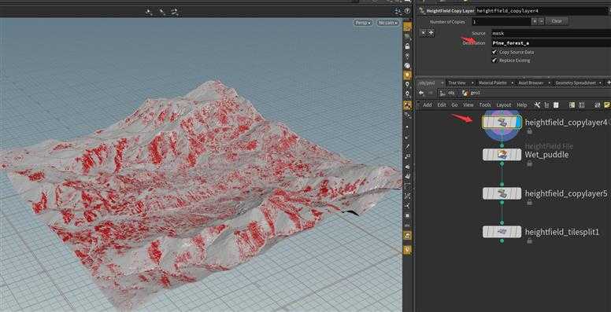Open Tree View tab dropdown arrow
This screenshot has height=312, width=611.
(472, 83)
